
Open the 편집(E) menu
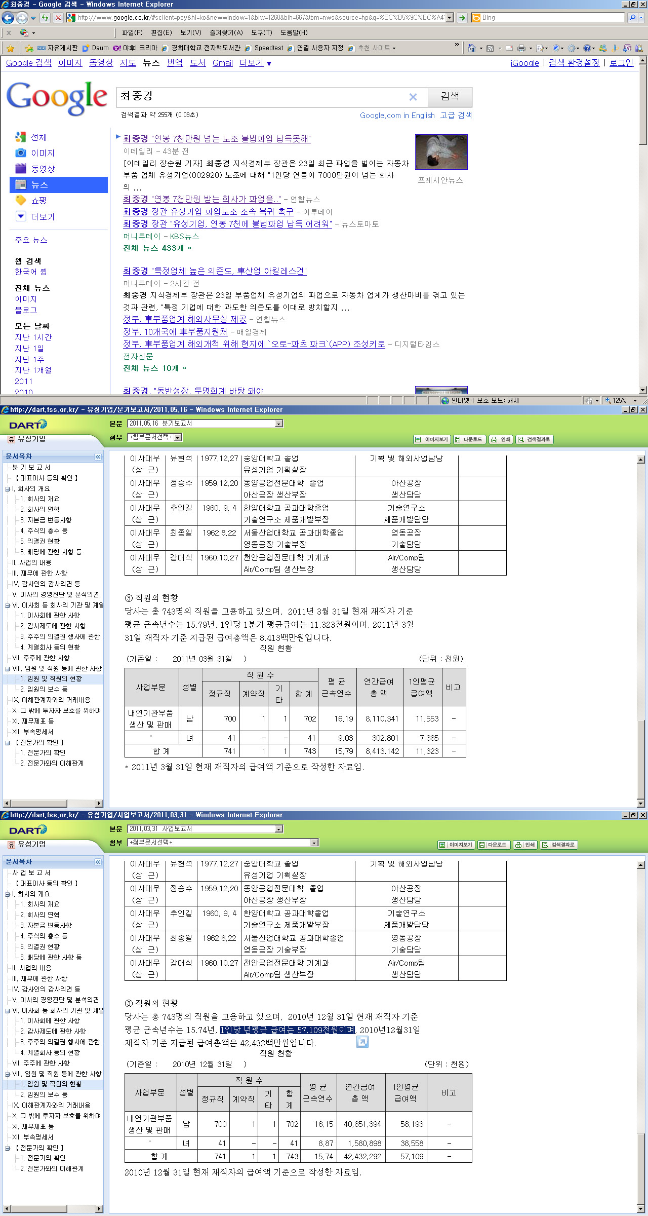pos(161,32)
